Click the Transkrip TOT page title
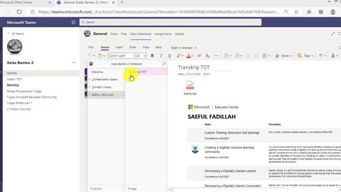341x192 pixels. 194,68
